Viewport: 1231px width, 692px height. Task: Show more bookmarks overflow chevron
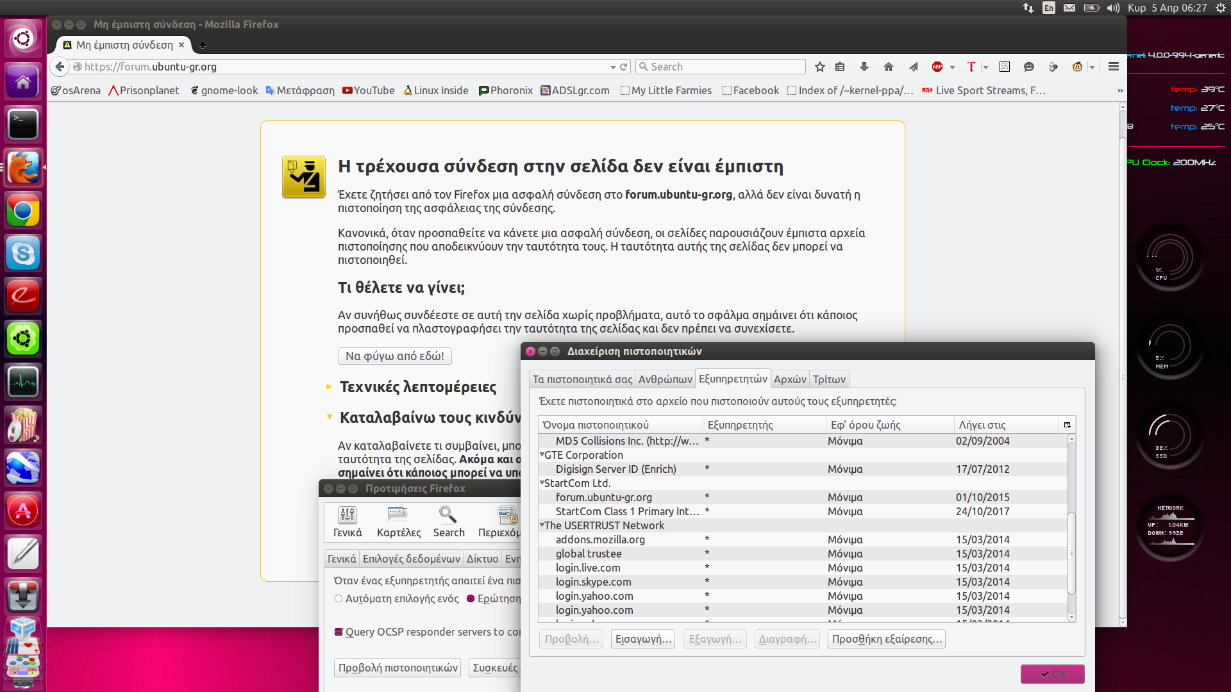(x=1120, y=91)
